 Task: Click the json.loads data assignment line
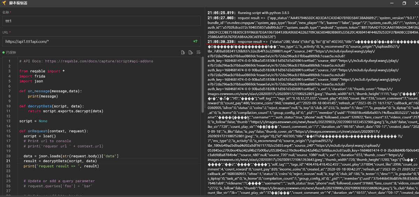tap(71, 156)
